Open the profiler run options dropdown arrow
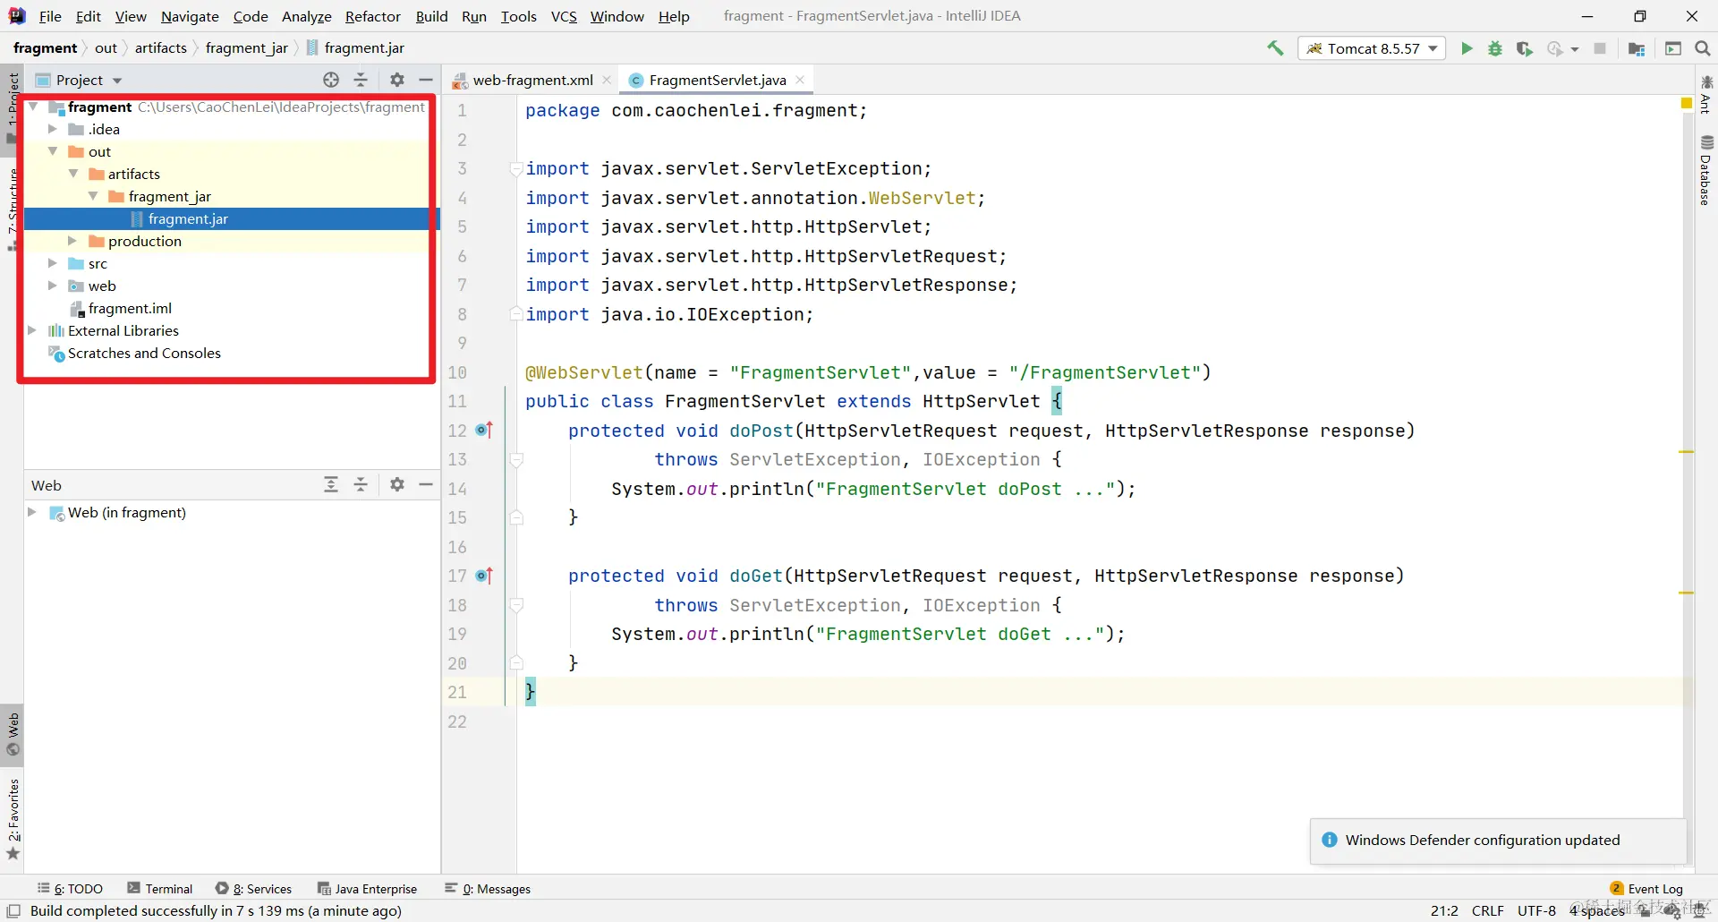Viewport: 1718px width, 922px height. 1575,49
